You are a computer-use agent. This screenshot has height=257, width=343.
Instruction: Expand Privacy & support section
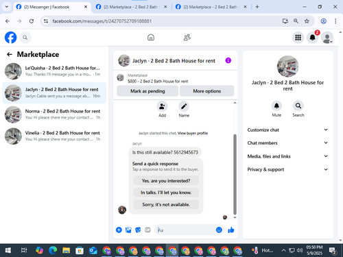(287, 169)
